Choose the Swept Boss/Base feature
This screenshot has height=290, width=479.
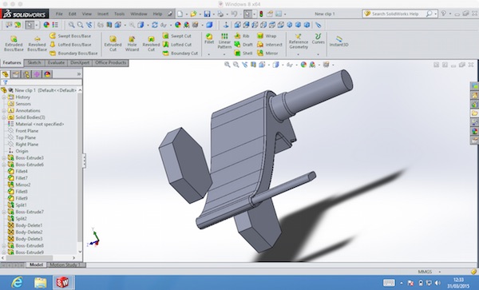[70, 36]
